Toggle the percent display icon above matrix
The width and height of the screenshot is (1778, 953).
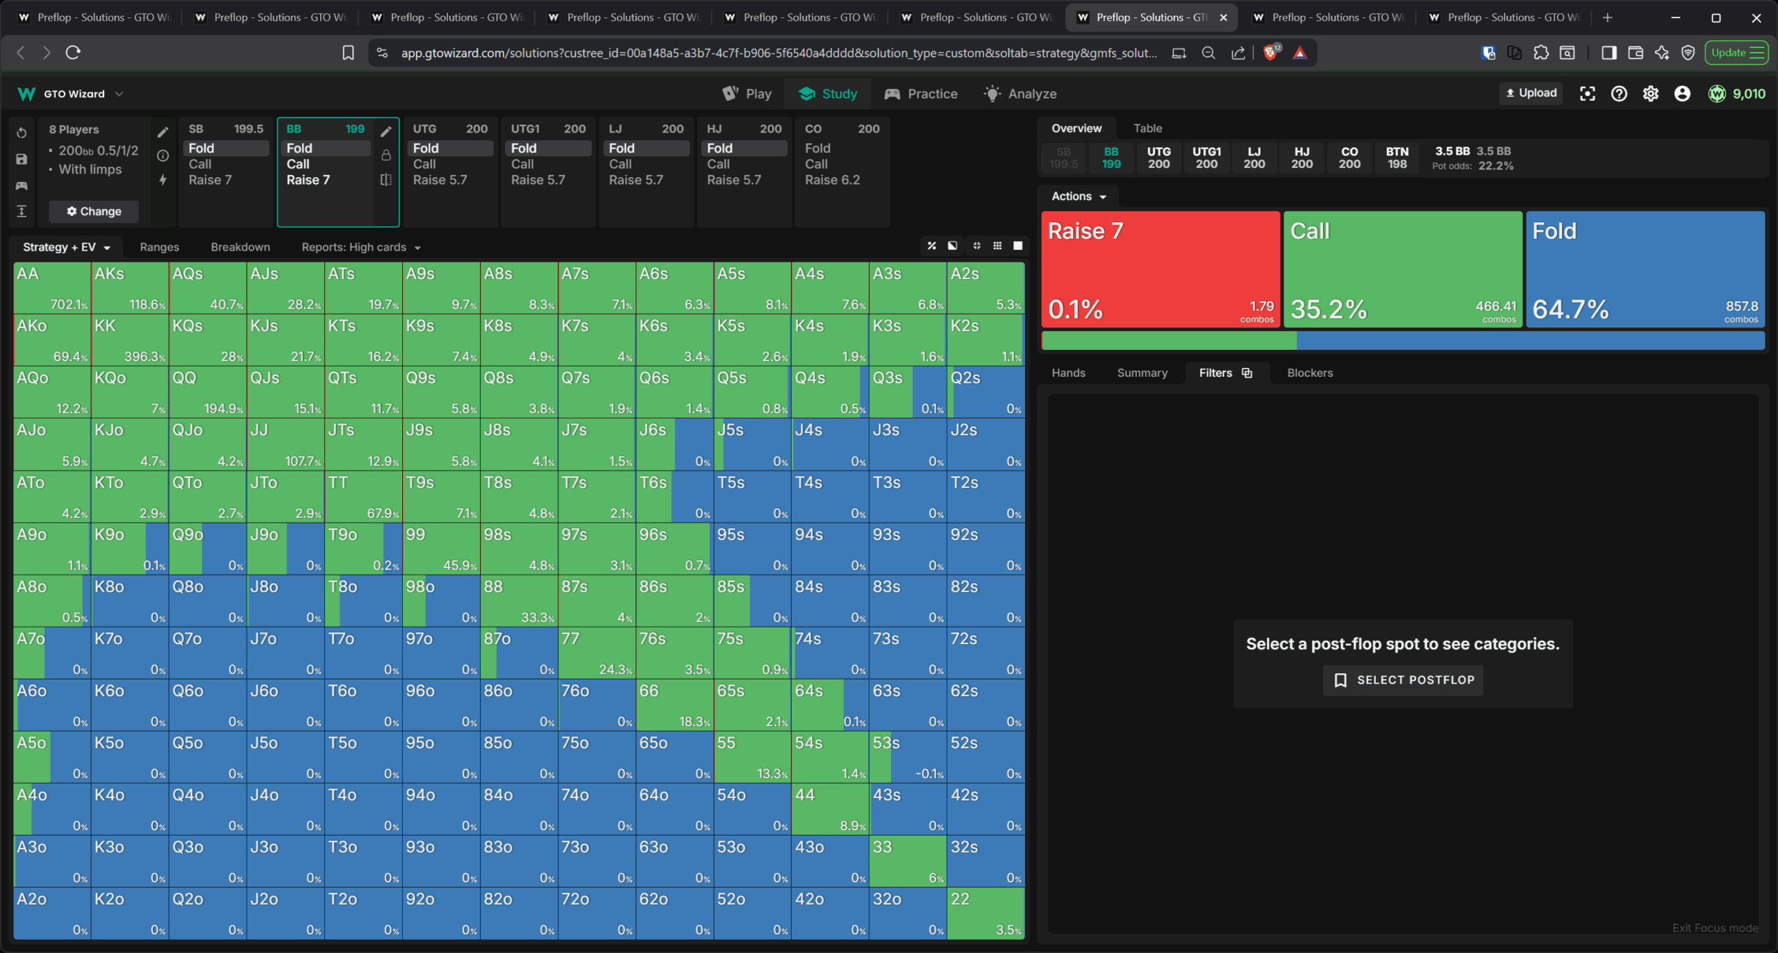click(931, 246)
